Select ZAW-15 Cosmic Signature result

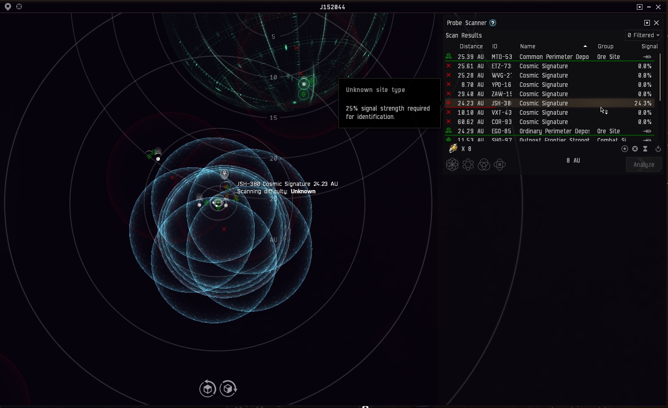550,94
